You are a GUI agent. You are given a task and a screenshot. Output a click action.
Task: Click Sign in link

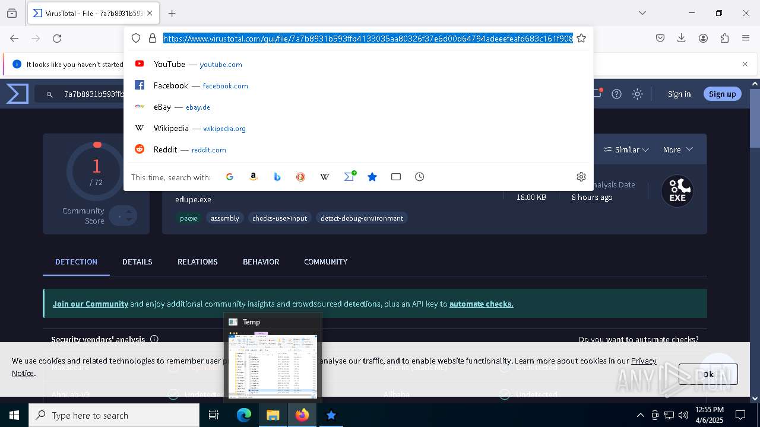(x=679, y=94)
